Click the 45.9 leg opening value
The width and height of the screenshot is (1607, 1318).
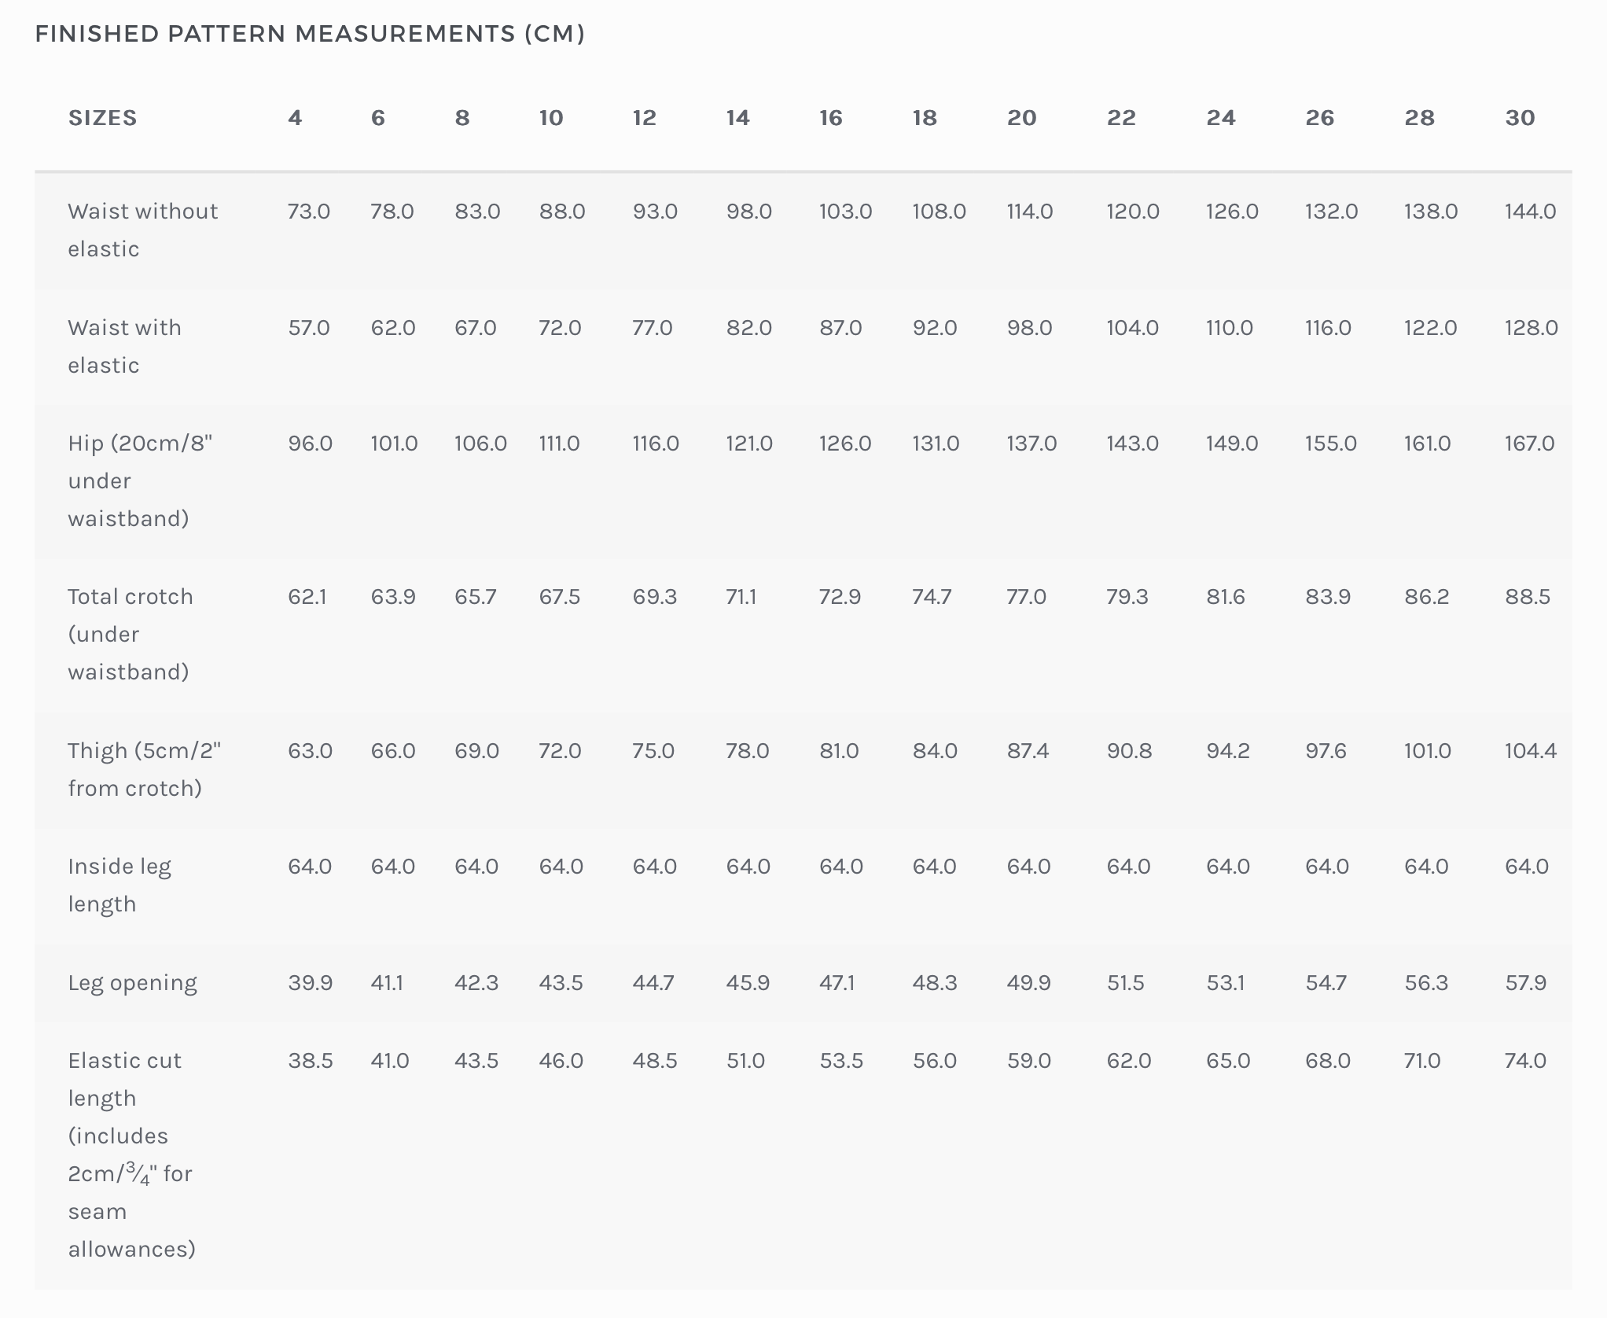[747, 983]
